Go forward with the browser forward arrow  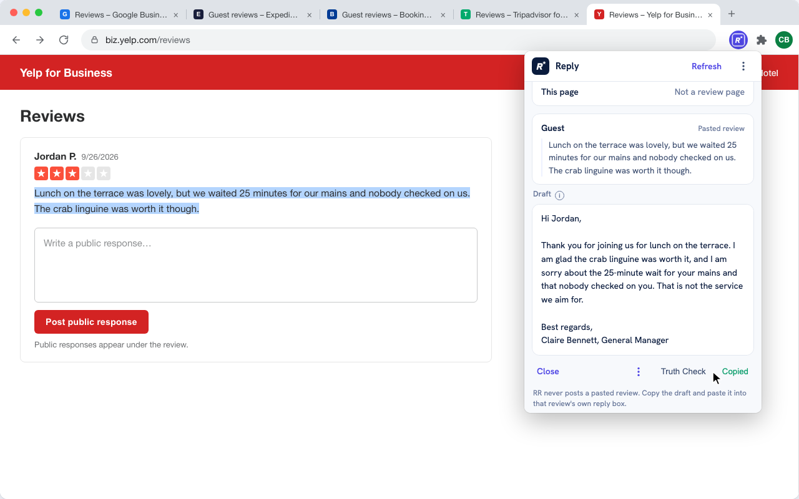(40, 40)
